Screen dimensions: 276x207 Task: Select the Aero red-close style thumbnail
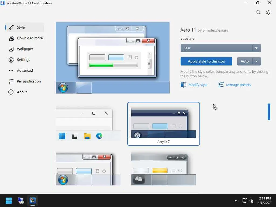(x=88, y=169)
